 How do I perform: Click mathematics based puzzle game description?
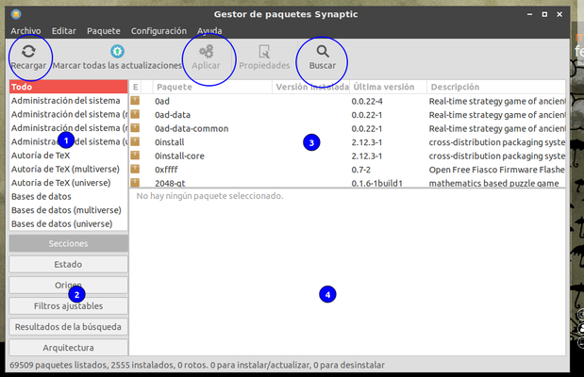click(x=493, y=183)
